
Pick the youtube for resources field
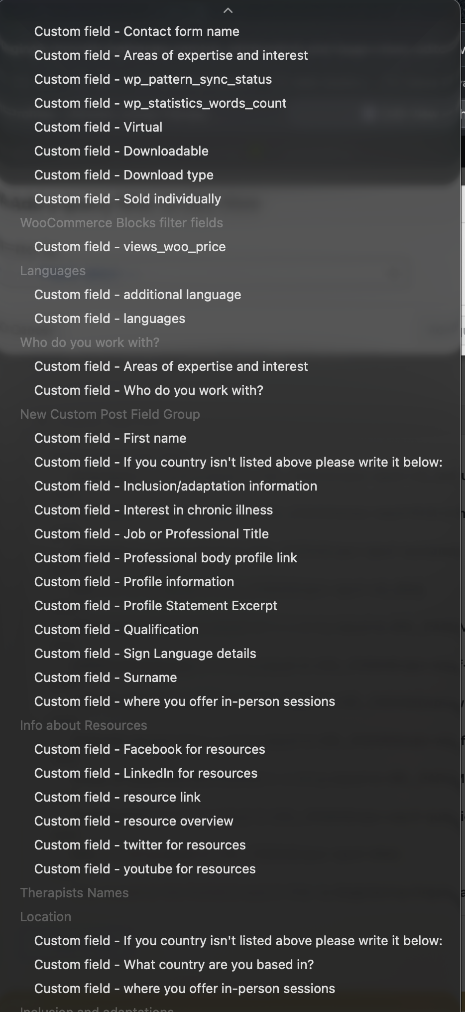[144, 869]
